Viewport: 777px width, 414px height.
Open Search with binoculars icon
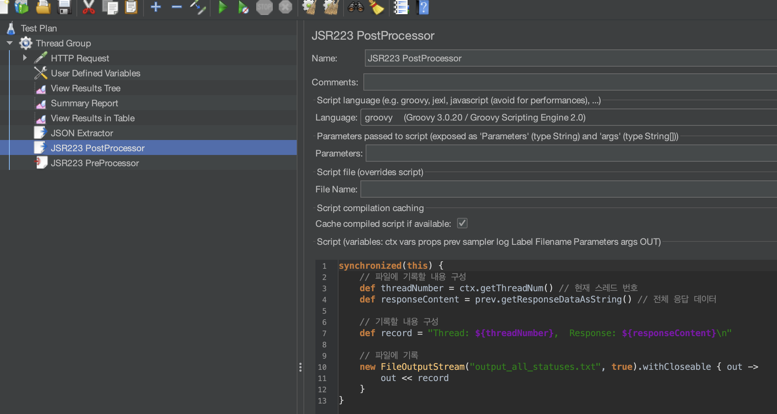click(x=356, y=7)
